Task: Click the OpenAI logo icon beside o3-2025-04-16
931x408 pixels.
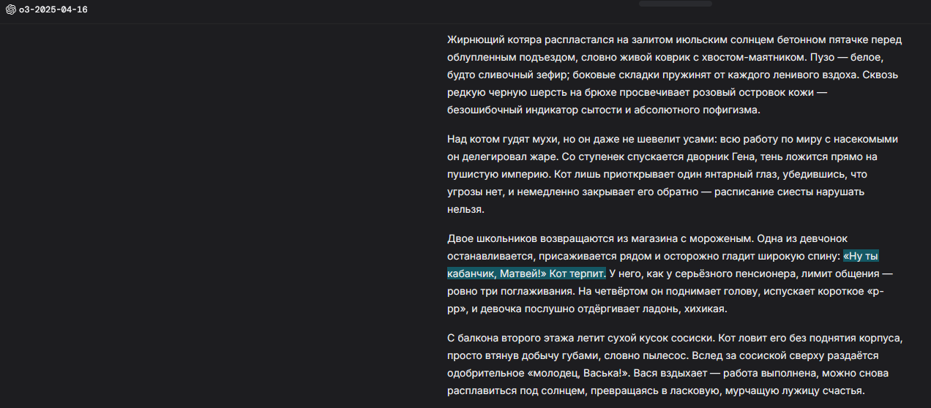Action: point(11,10)
